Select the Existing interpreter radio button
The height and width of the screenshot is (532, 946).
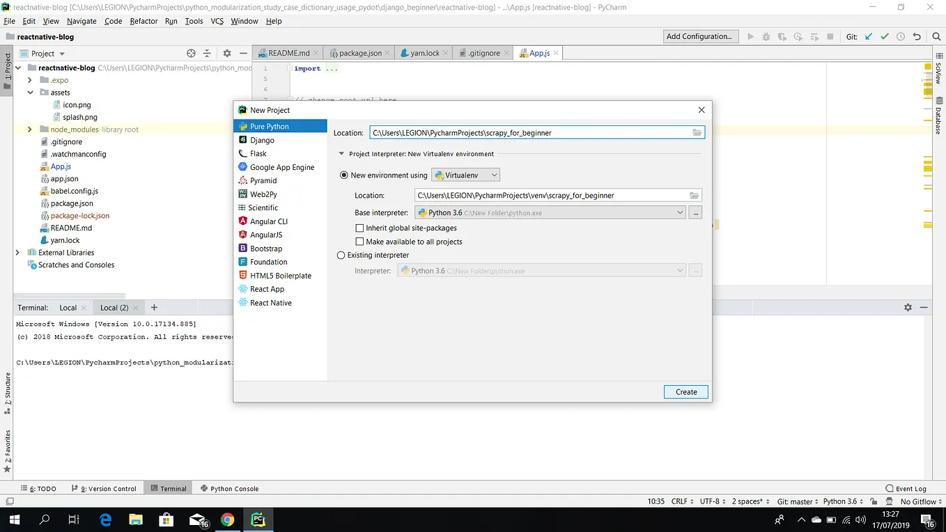coord(341,255)
